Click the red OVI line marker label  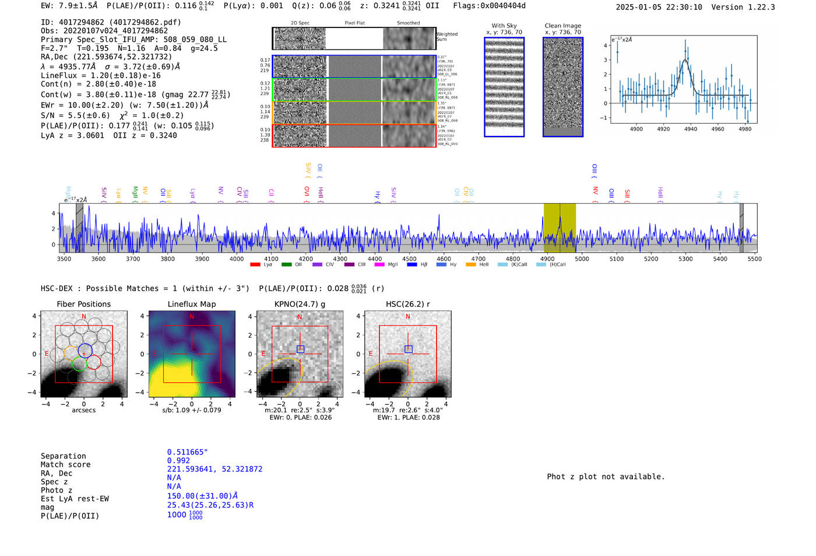point(307,194)
